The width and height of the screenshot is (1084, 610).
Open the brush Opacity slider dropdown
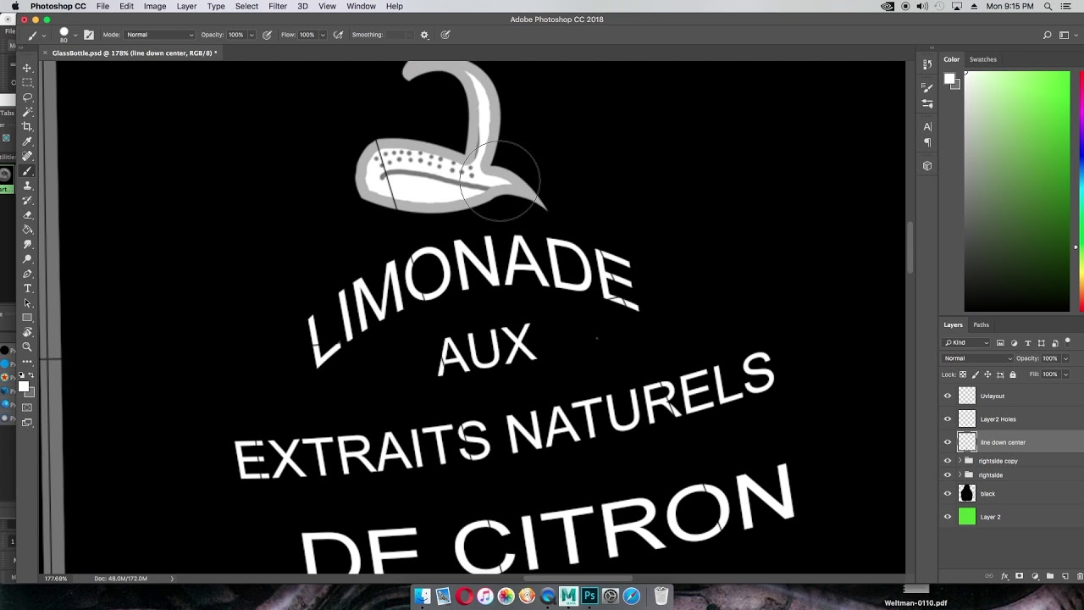tap(251, 35)
